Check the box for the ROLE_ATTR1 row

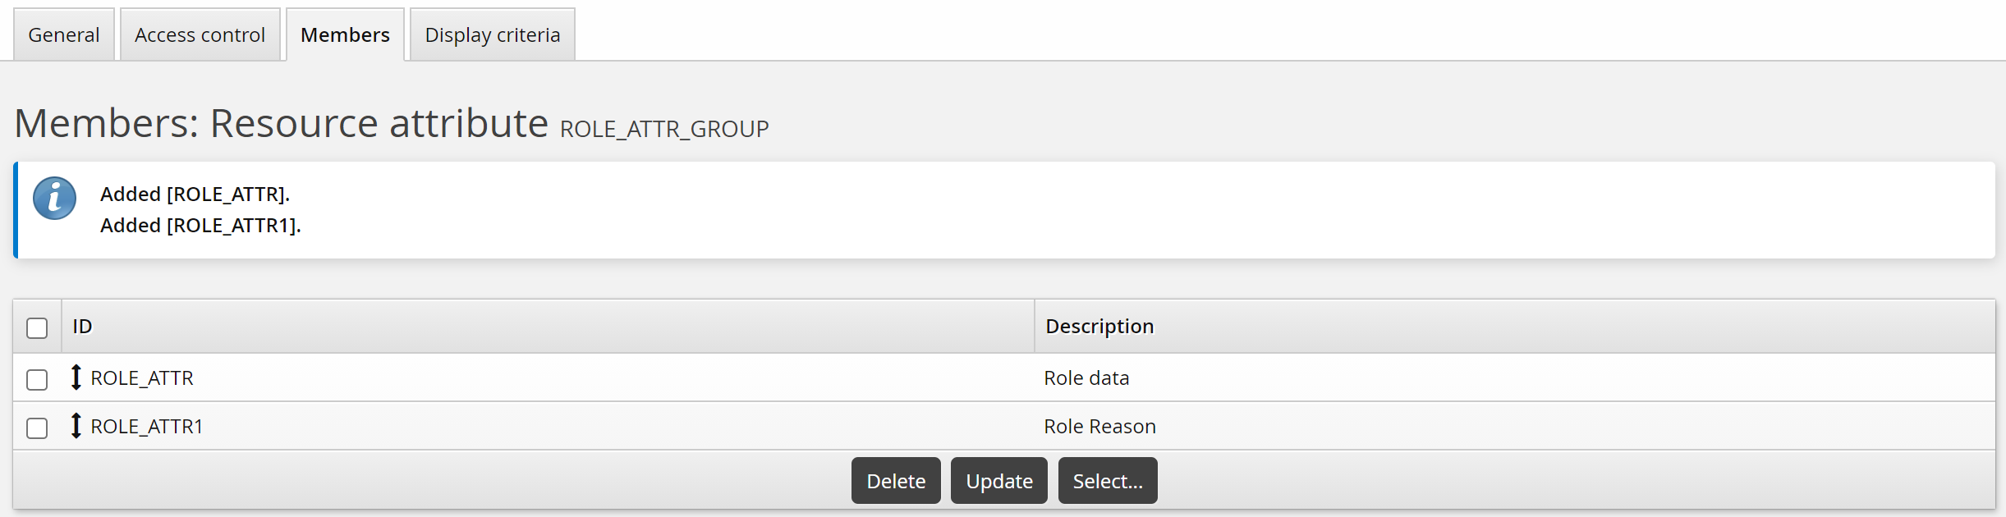click(37, 428)
